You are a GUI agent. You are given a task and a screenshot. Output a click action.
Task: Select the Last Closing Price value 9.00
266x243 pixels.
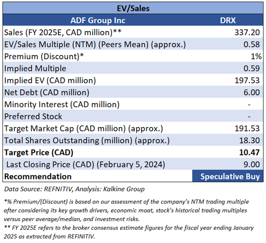pos(252,164)
